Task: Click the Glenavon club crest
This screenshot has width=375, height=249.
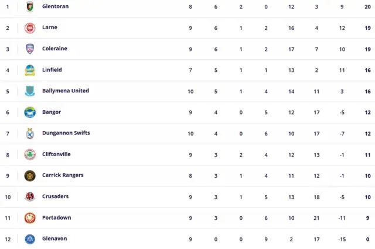Action: pos(30,238)
